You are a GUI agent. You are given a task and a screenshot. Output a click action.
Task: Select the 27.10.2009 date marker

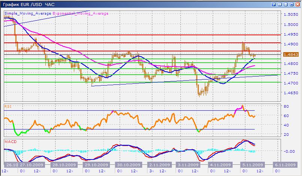click(32, 165)
